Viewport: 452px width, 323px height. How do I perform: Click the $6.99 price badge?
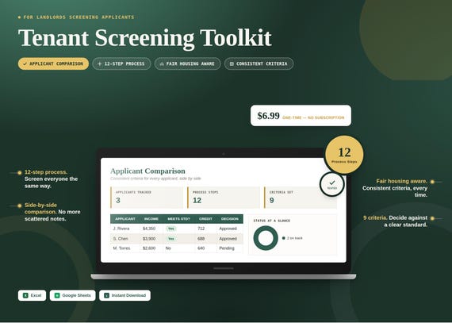301,116
